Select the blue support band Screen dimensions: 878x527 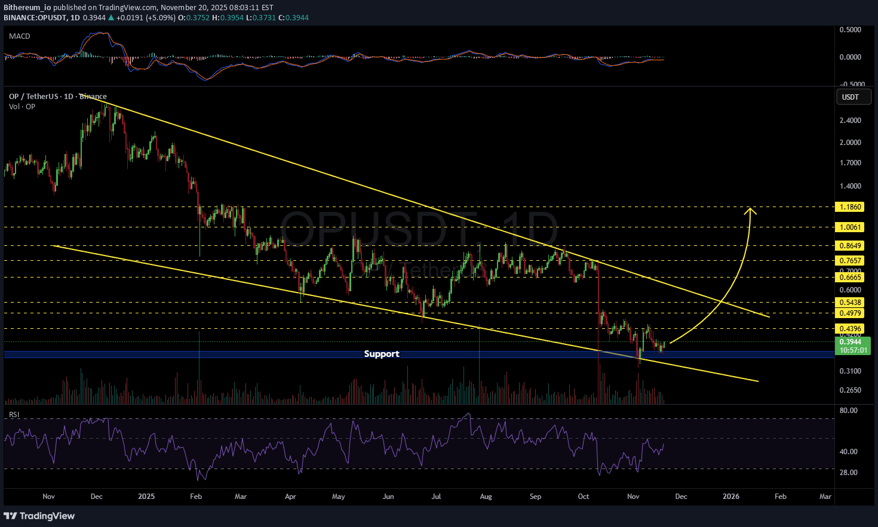[x=179, y=355]
